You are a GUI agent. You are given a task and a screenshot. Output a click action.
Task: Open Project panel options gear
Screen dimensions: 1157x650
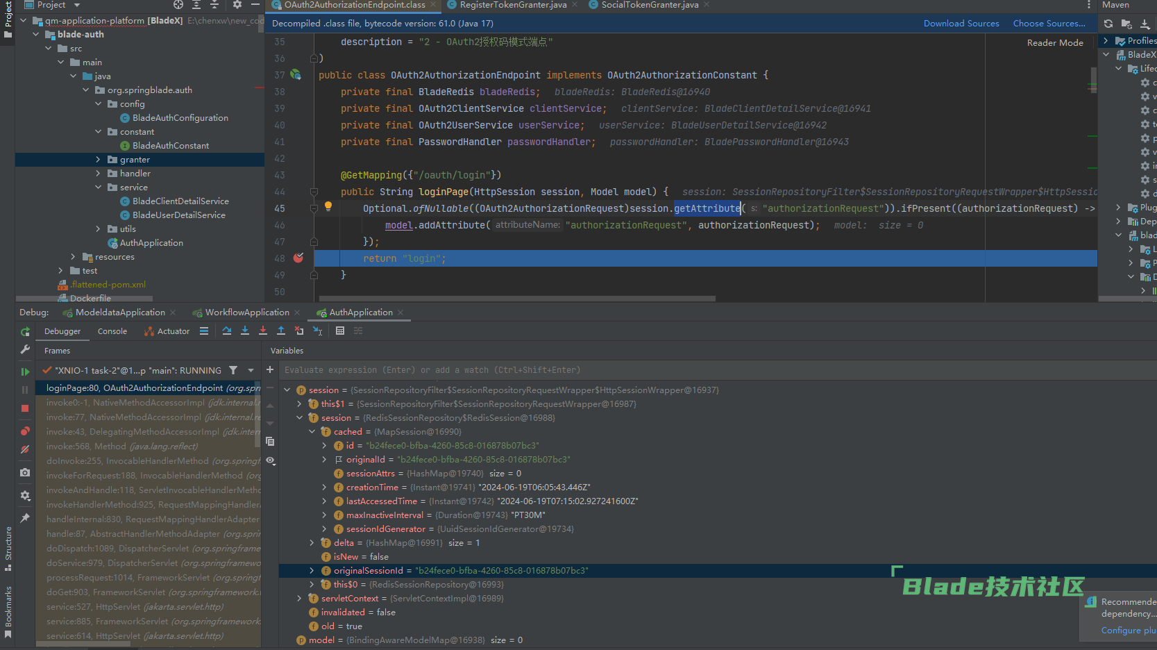point(237,5)
